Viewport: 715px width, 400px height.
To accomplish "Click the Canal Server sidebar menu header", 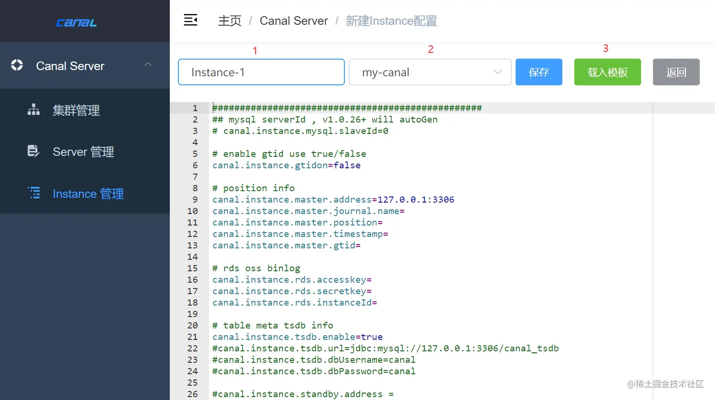I will 85,65.
